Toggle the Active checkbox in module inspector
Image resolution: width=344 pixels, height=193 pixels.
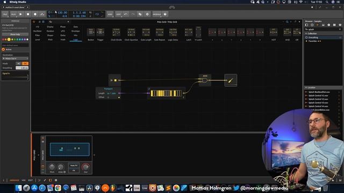pos(3,49)
